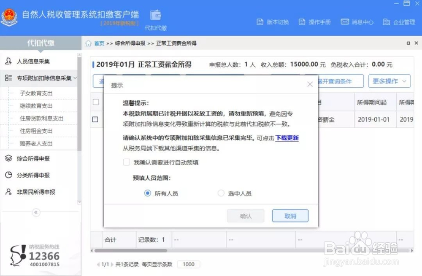The height and width of the screenshot is (276, 422).
Task: Select 所有人员 radio option
Action: coord(147,193)
